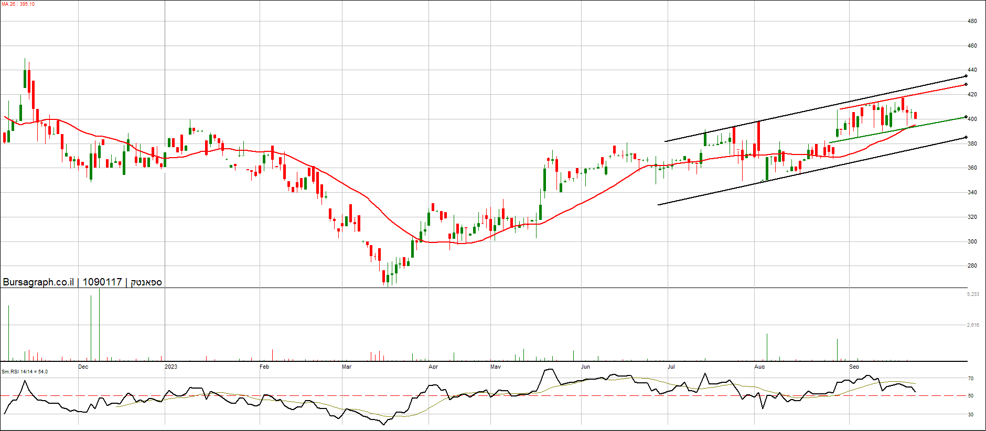
Task: Click the 70 level on RSI scale
Action: 971,379
